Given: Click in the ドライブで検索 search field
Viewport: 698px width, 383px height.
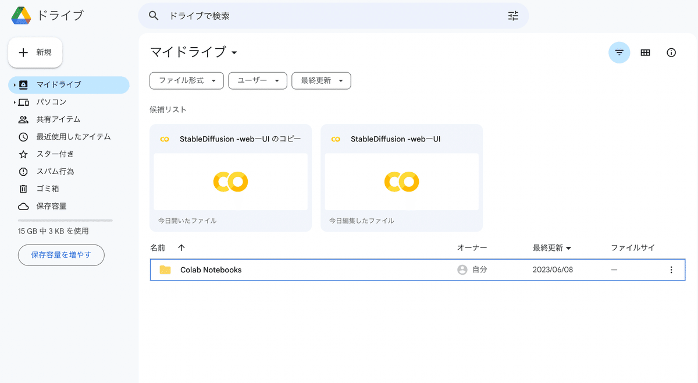Looking at the screenshot, I should (333, 16).
